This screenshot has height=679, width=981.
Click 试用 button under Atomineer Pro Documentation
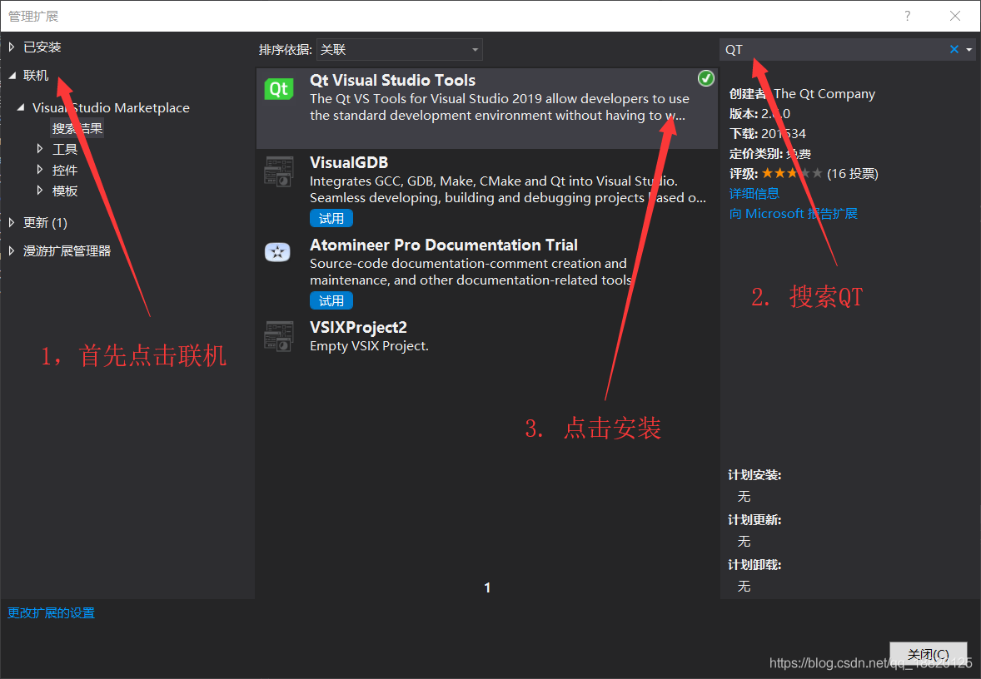tap(331, 300)
